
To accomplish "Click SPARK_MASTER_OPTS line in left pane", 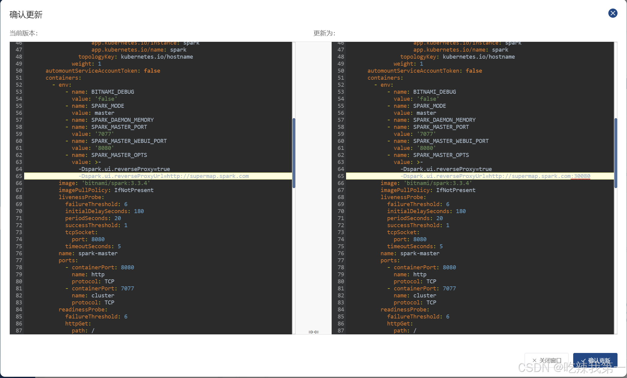I will [119, 155].
